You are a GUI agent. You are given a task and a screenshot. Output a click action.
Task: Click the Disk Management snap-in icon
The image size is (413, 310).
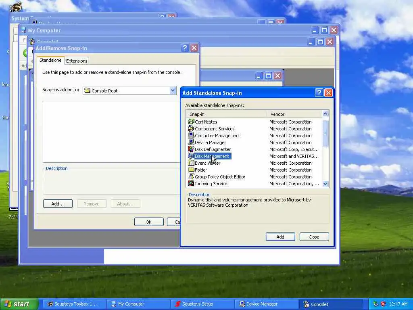pos(191,156)
